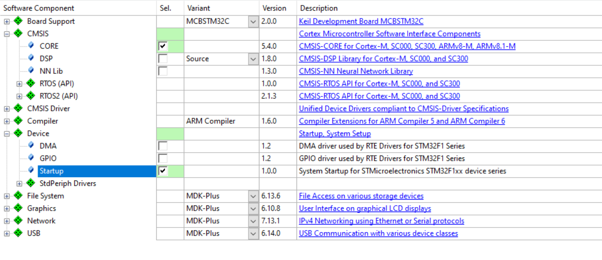Open the CMSIS-CORE for Cortex-M link
The height and width of the screenshot is (260, 602).
pyautogui.click(x=407, y=46)
